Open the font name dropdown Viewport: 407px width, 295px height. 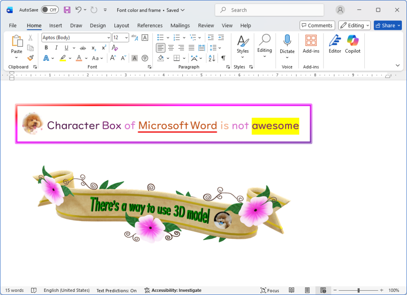click(109, 37)
